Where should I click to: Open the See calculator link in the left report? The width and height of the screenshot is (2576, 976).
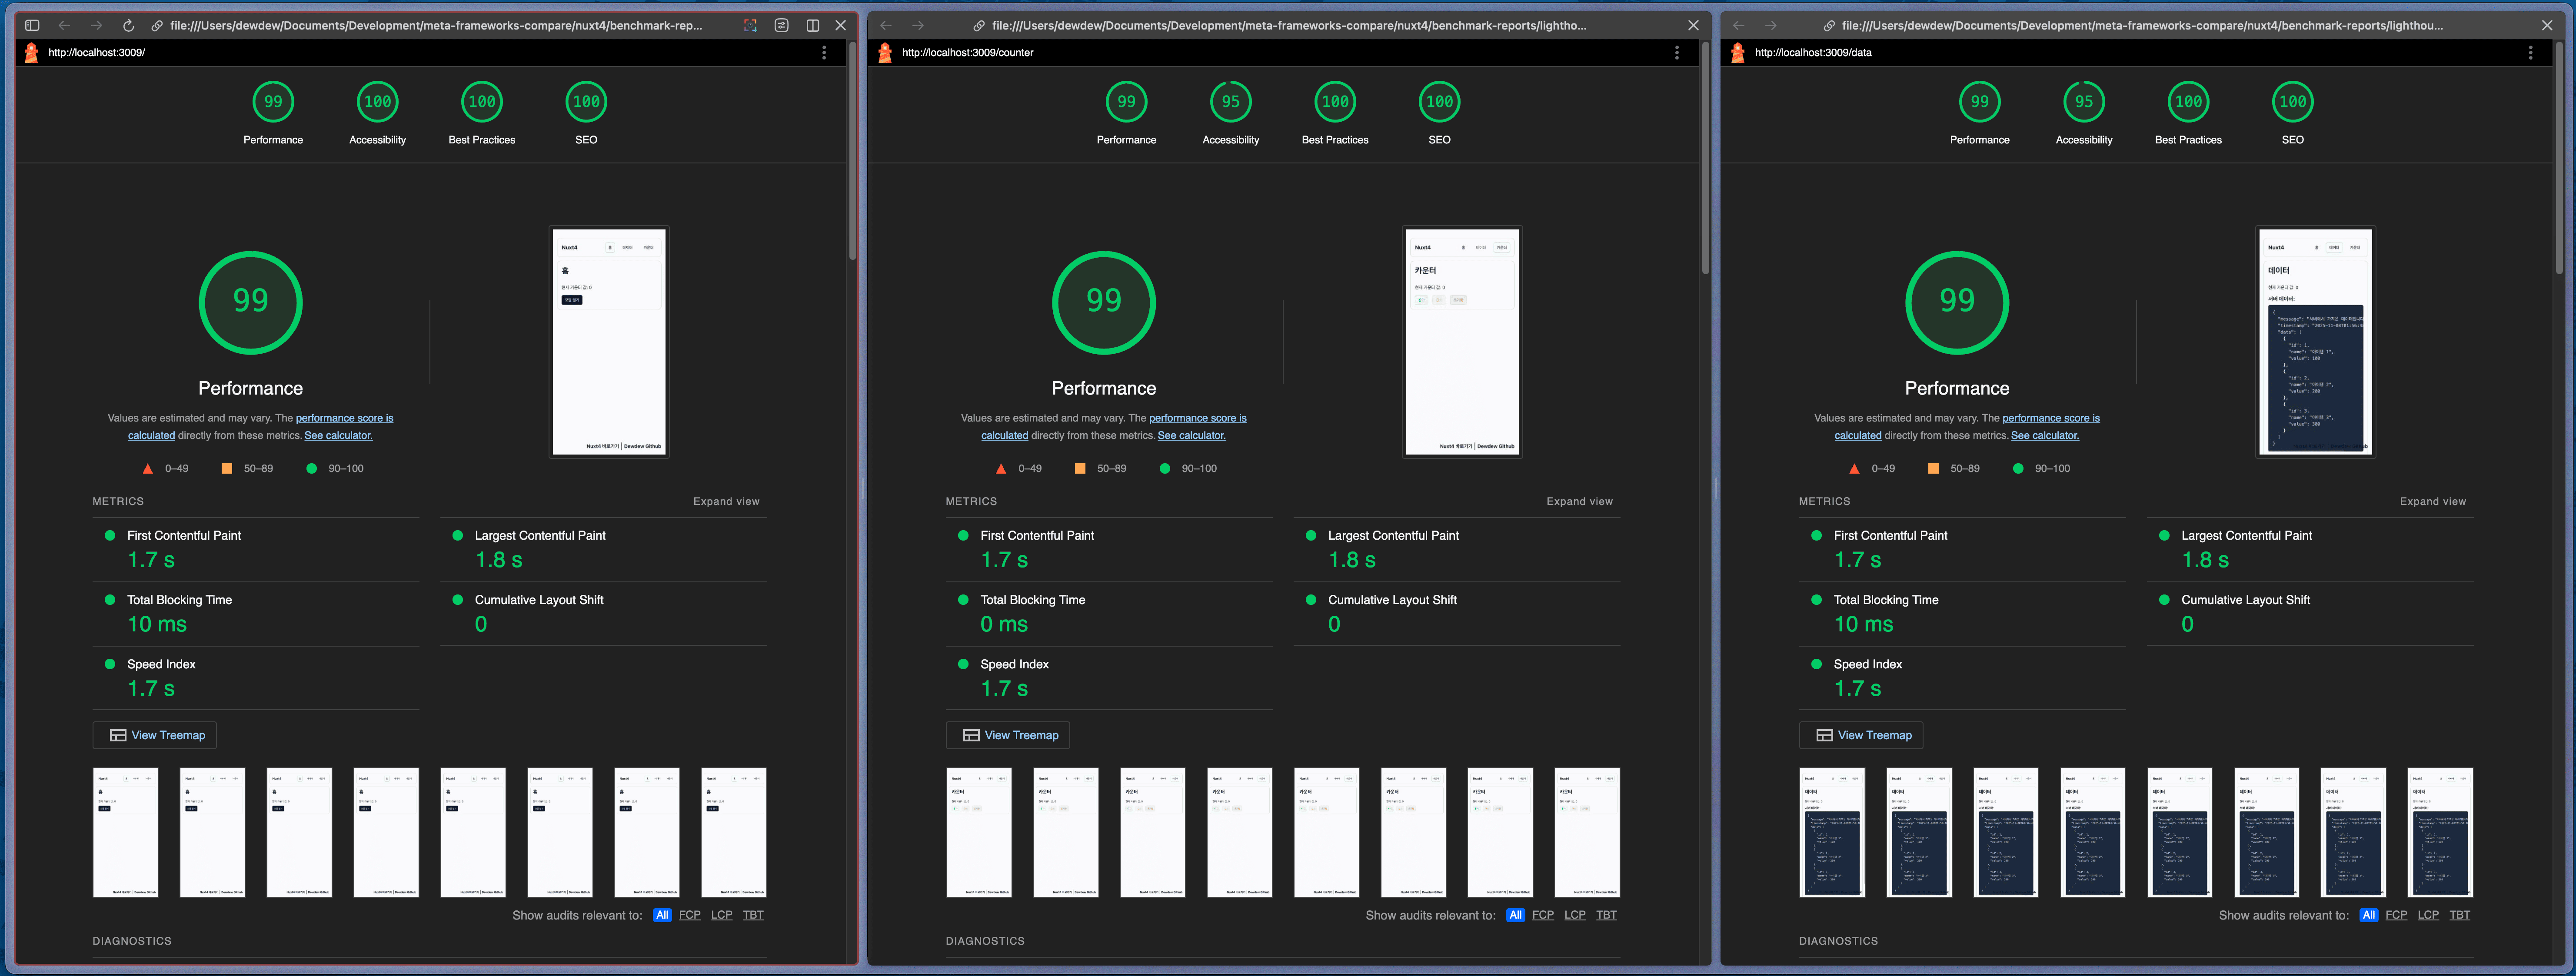338,435
